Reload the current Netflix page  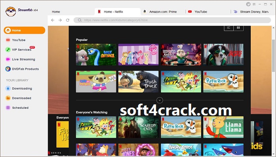(67, 20)
